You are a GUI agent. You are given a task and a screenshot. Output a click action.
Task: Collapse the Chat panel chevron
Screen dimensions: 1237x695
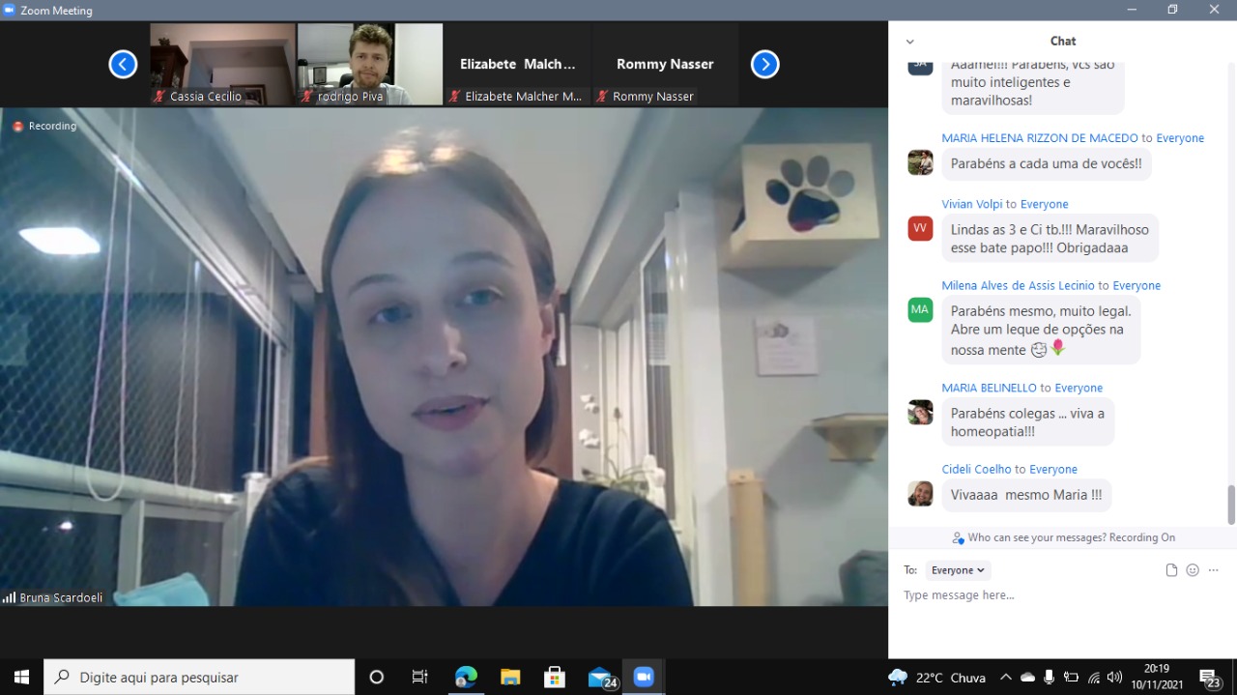[909, 42]
